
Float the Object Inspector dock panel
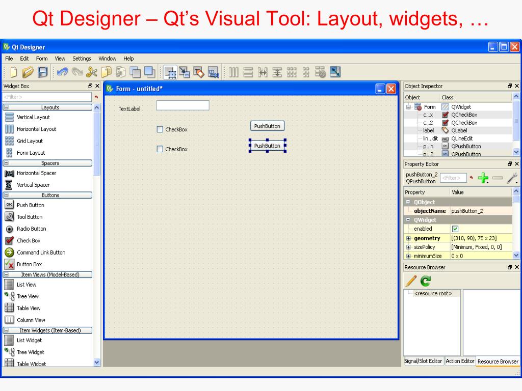coord(509,86)
